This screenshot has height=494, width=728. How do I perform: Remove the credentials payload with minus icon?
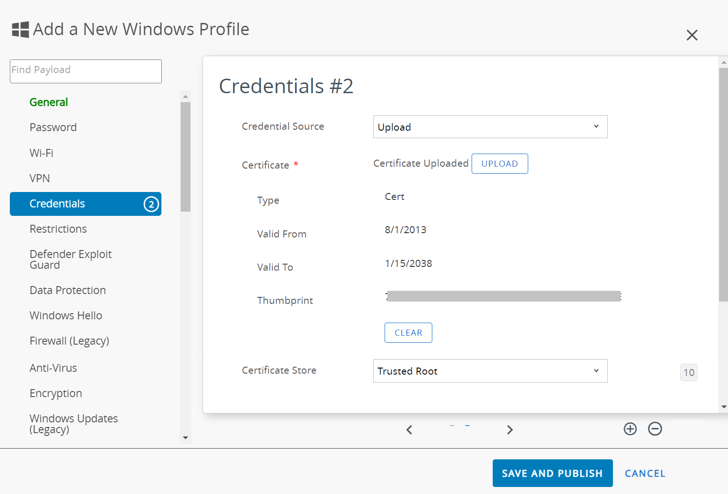pyautogui.click(x=655, y=429)
